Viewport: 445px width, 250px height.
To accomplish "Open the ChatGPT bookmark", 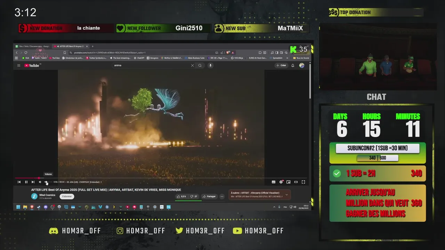I will 139,58.
